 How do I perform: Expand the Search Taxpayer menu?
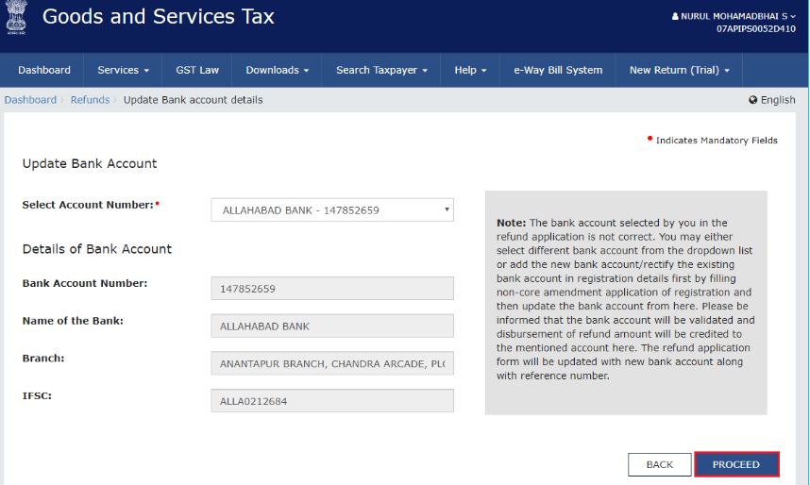[x=381, y=70]
